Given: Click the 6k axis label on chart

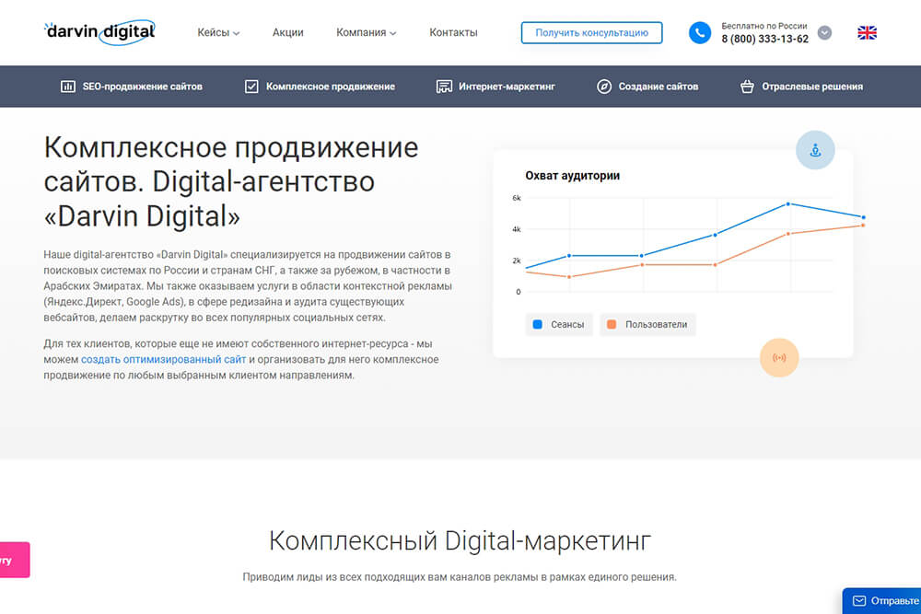Looking at the screenshot, I should click(x=517, y=199).
